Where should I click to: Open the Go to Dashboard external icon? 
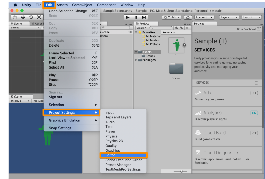coord(259,29)
